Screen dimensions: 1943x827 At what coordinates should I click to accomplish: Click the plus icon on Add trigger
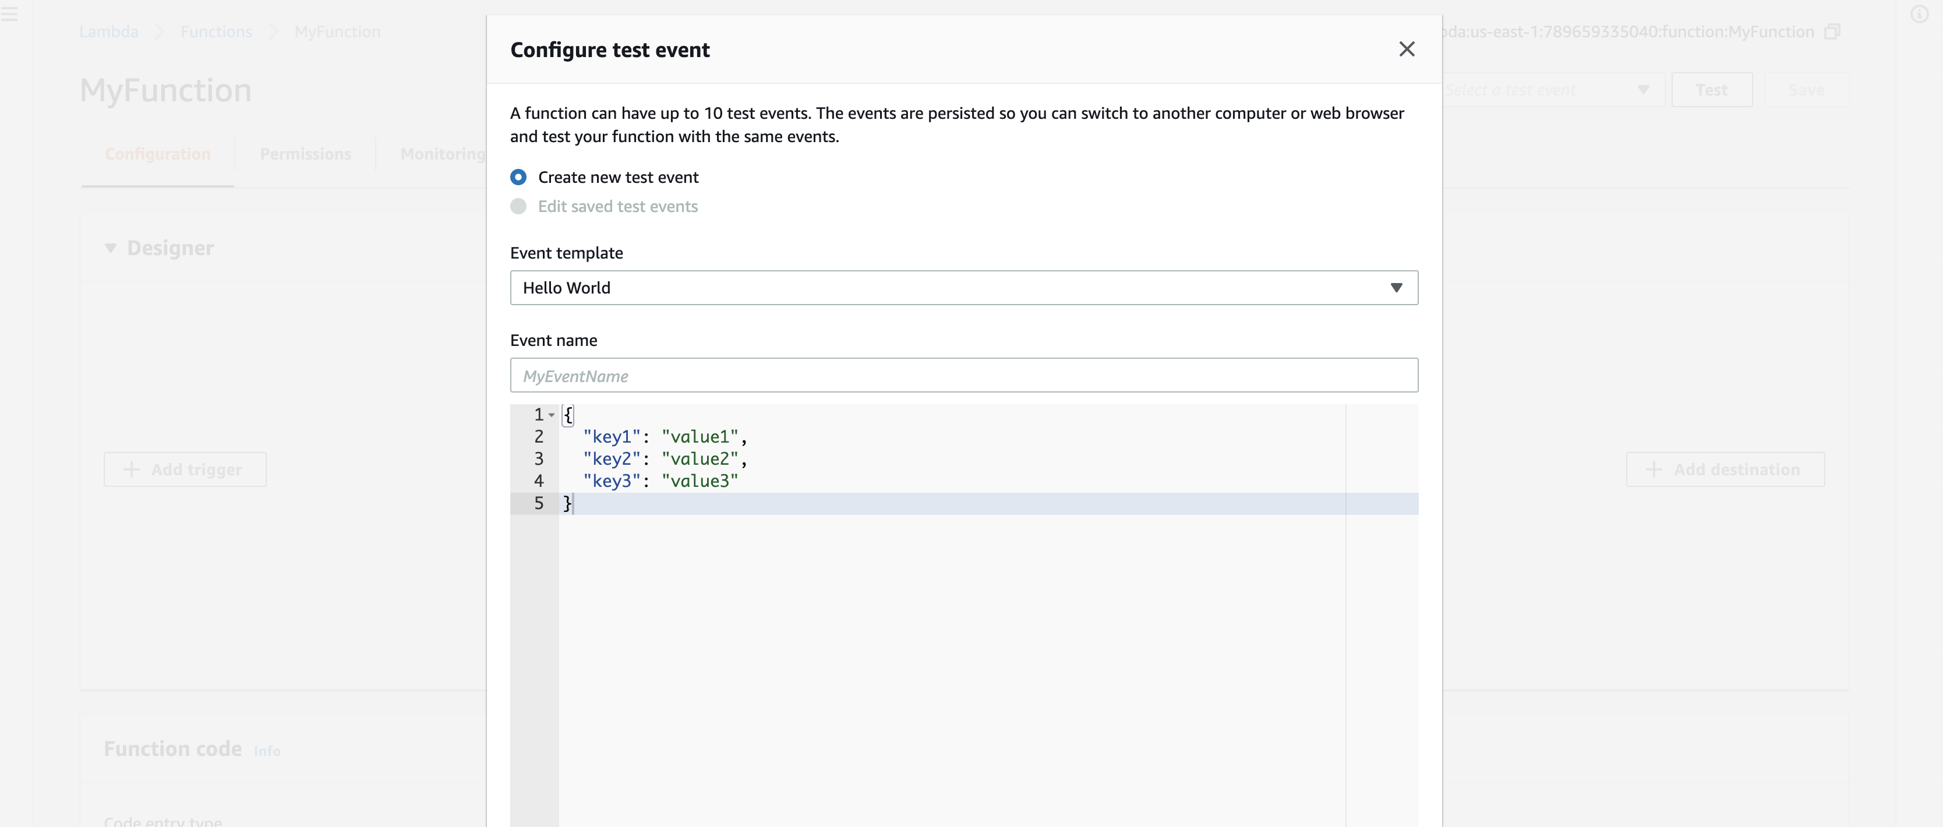point(131,469)
